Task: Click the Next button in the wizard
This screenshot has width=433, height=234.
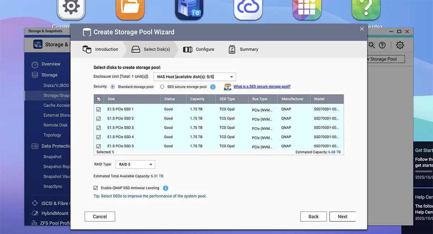Action: [x=342, y=216]
